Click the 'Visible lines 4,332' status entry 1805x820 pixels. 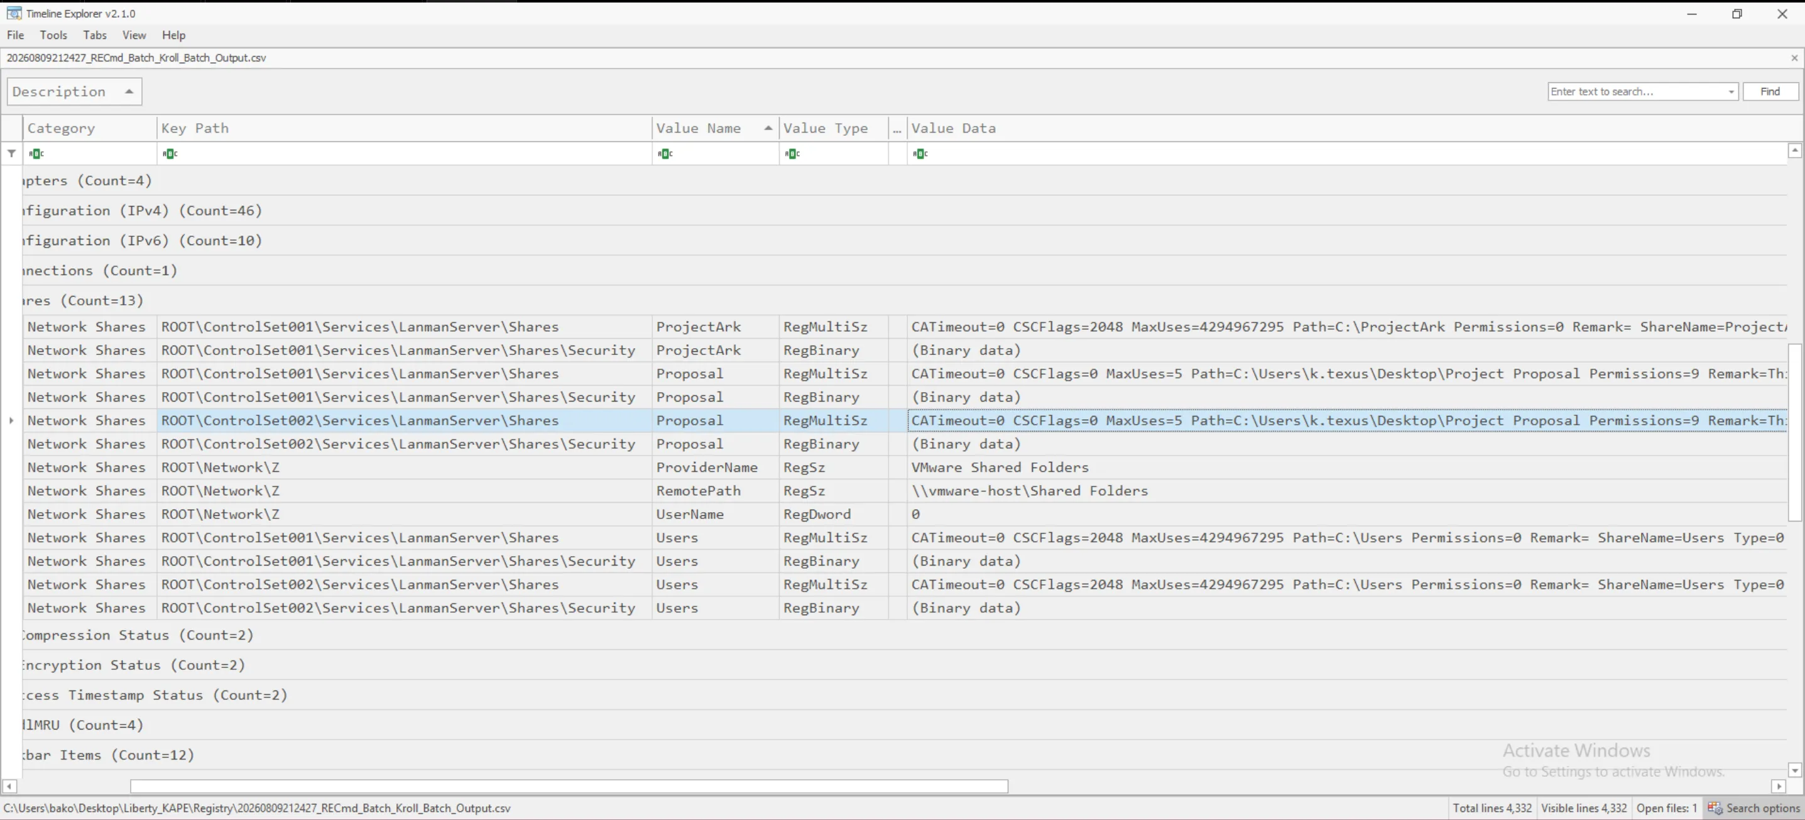tap(1584, 808)
